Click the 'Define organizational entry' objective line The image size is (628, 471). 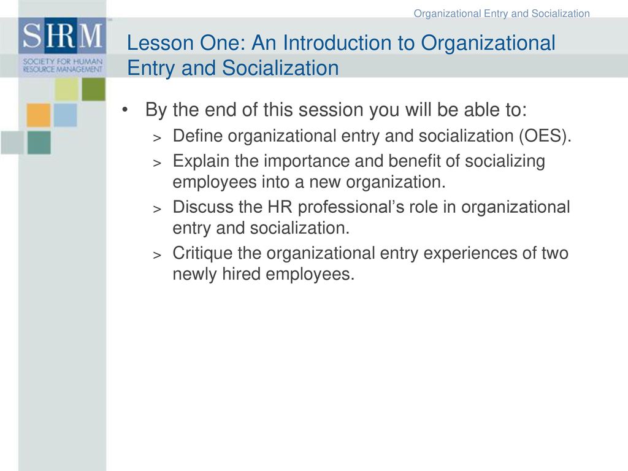pyautogui.click(x=372, y=136)
